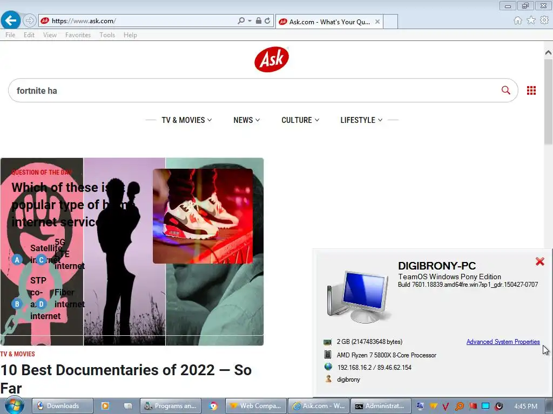Select quiz answer A Satellite internet
Screen dimensions: 553x414
coord(17,260)
